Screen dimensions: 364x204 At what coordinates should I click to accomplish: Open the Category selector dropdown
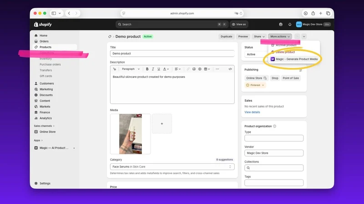[x=172, y=167]
